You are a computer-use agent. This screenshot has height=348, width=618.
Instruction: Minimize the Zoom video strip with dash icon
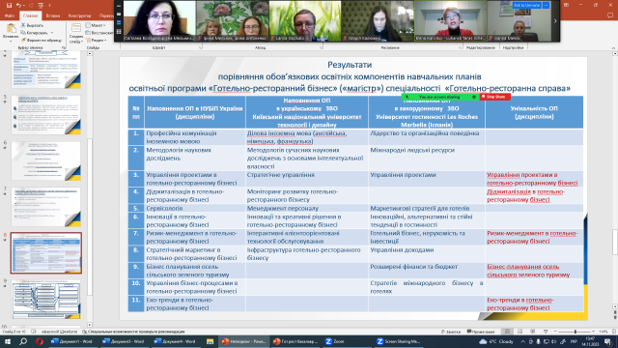(119, 6)
